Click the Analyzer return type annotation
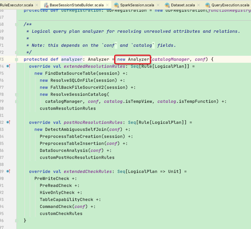251x229 pixels. 99,59
